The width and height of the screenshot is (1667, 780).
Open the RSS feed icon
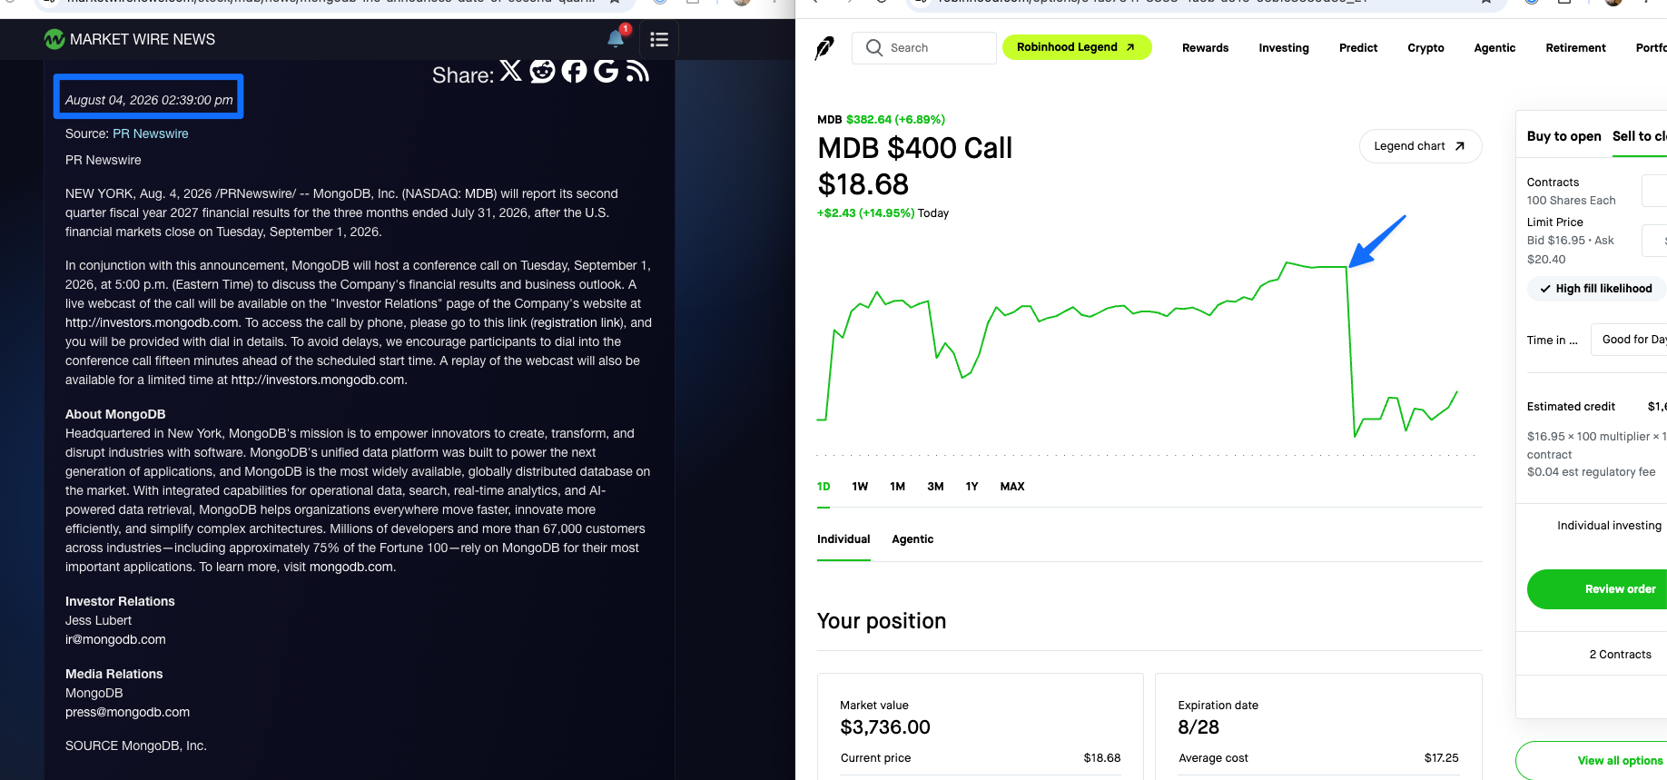637,71
